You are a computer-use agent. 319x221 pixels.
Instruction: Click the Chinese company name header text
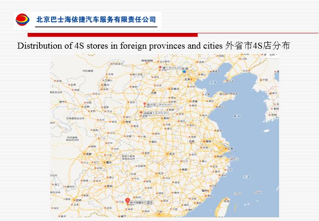[96, 20]
